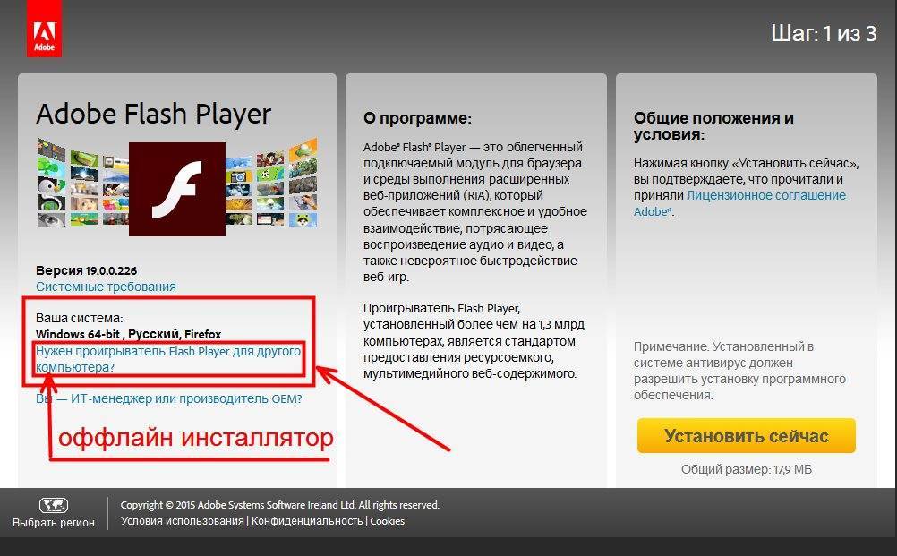
Task: Click the Flash Player 'f' logo
Action: 176,189
